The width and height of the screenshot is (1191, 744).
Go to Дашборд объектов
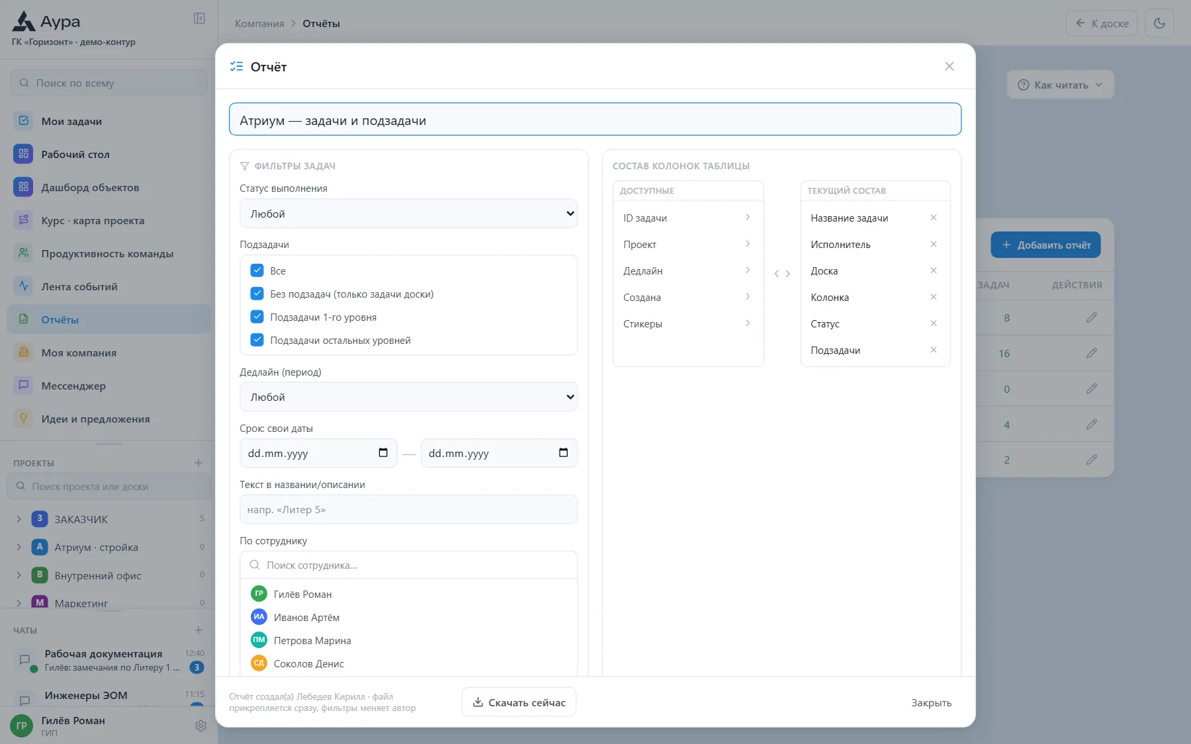[x=109, y=187]
